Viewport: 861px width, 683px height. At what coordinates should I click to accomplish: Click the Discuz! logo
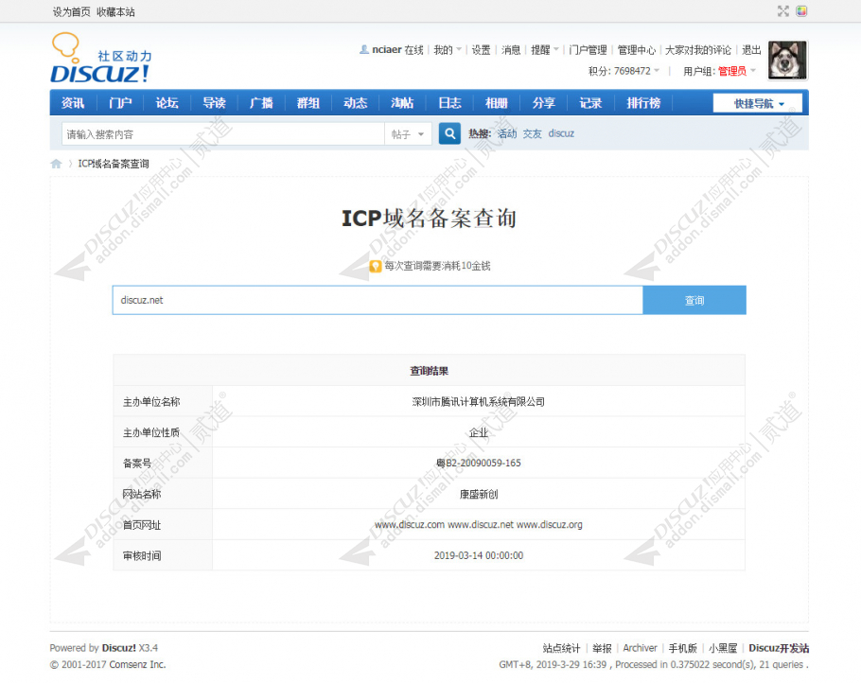click(x=101, y=59)
